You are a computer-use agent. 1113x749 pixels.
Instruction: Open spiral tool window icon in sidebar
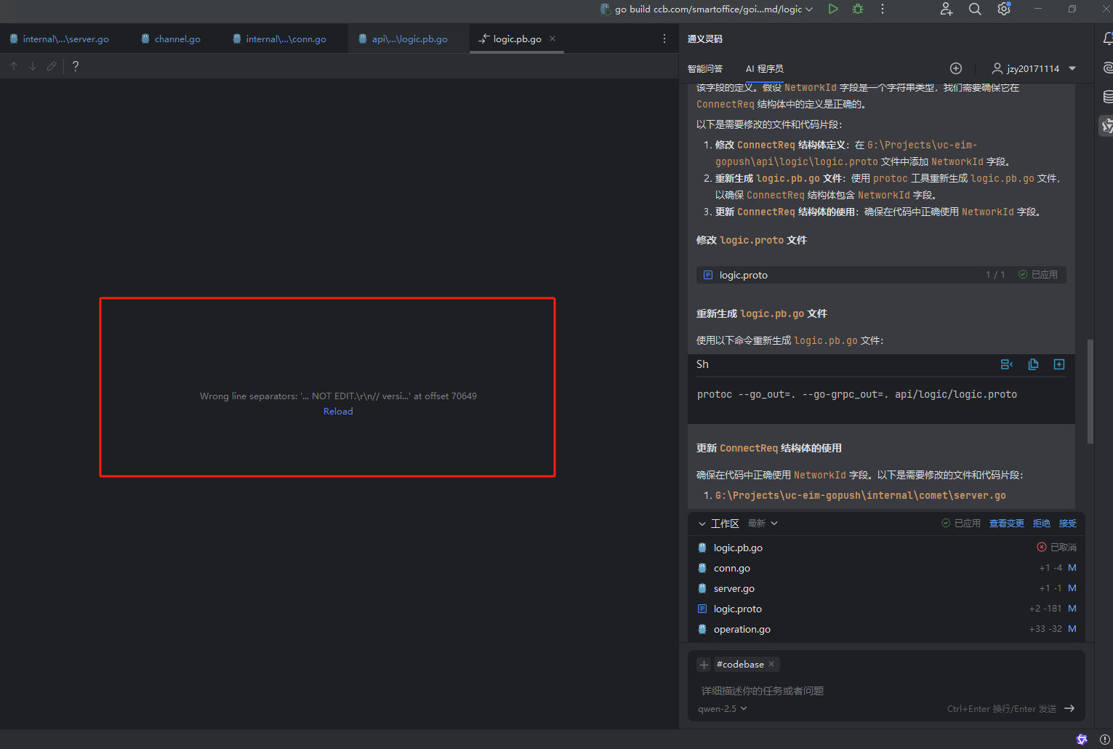pyautogui.click(x=1107, y=68)
